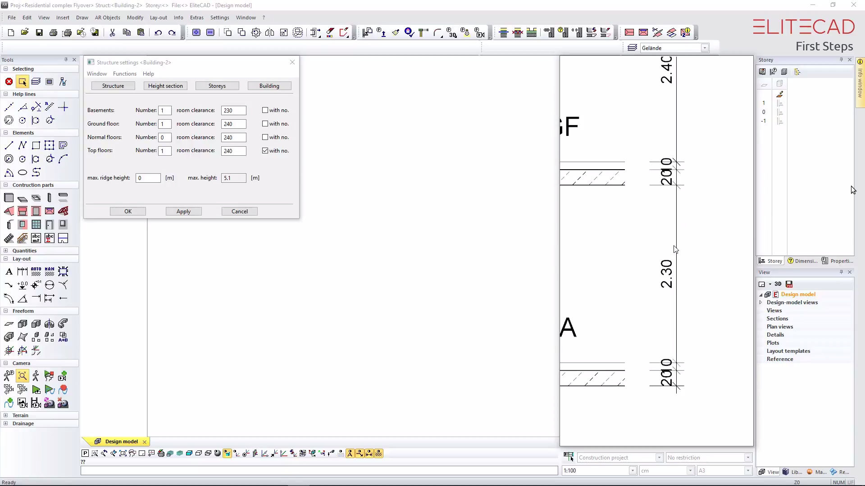Toggle Normal floors 'with no.' checkbox
The height and width of the screenshot is (486, 865).
point(265,137)
